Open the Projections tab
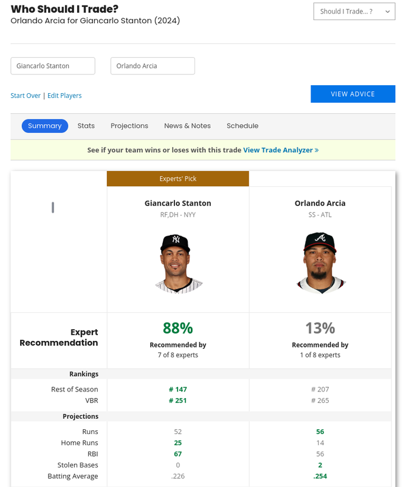 [x=129, y=126]
